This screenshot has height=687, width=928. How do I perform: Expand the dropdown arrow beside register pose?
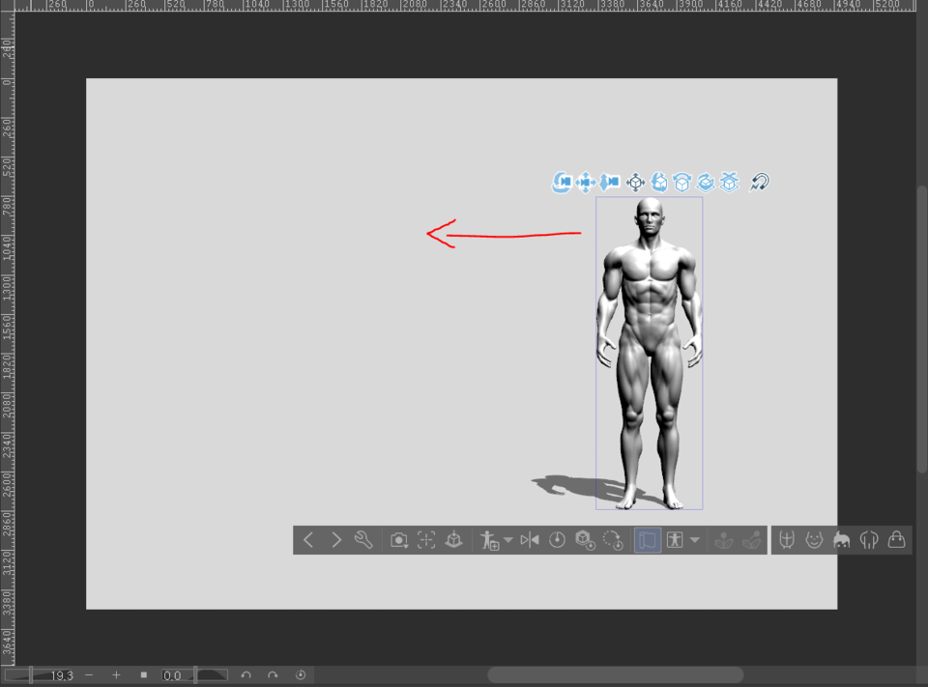[507, 540]
